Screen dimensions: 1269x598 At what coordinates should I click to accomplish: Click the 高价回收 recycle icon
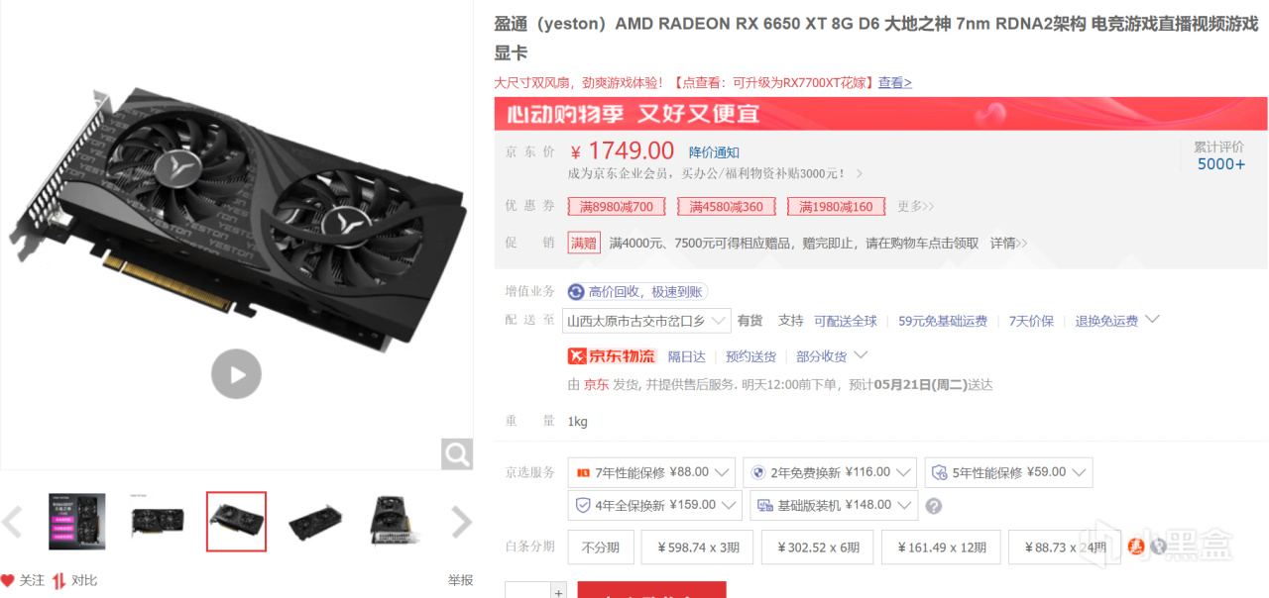pyautogui.click(x=576, y=291)
